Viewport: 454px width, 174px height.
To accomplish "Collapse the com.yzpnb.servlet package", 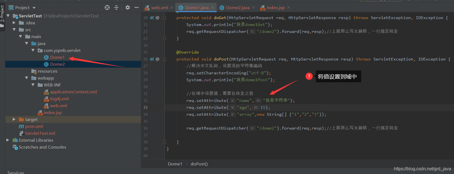I will (33, 50).
